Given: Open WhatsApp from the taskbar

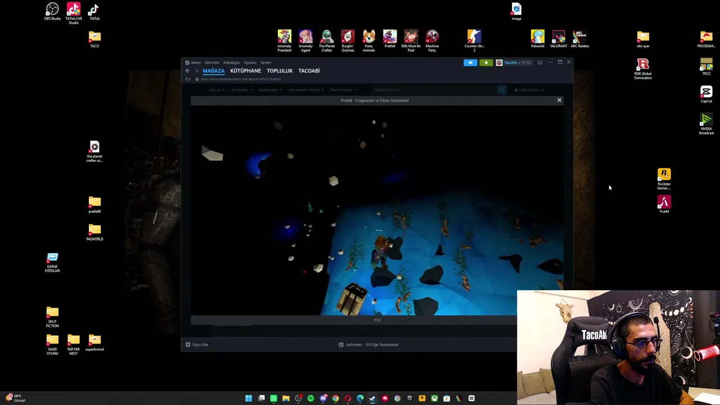Looking at the screenshot, I should click(273, 398).
